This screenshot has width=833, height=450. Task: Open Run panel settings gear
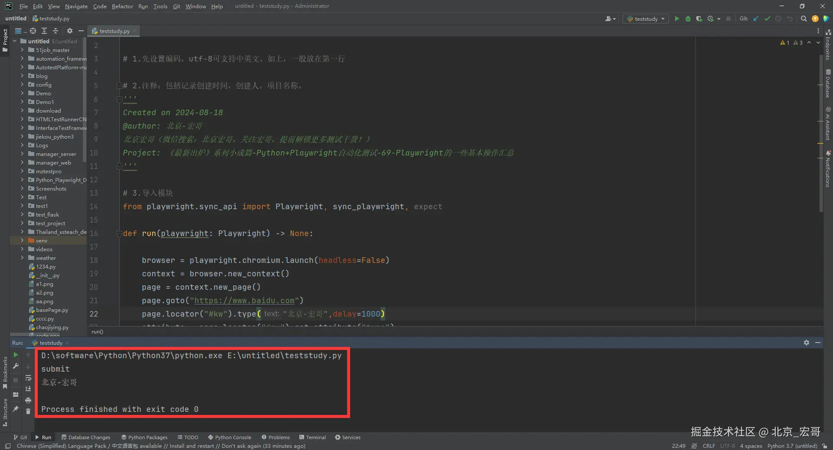point(806,343)
